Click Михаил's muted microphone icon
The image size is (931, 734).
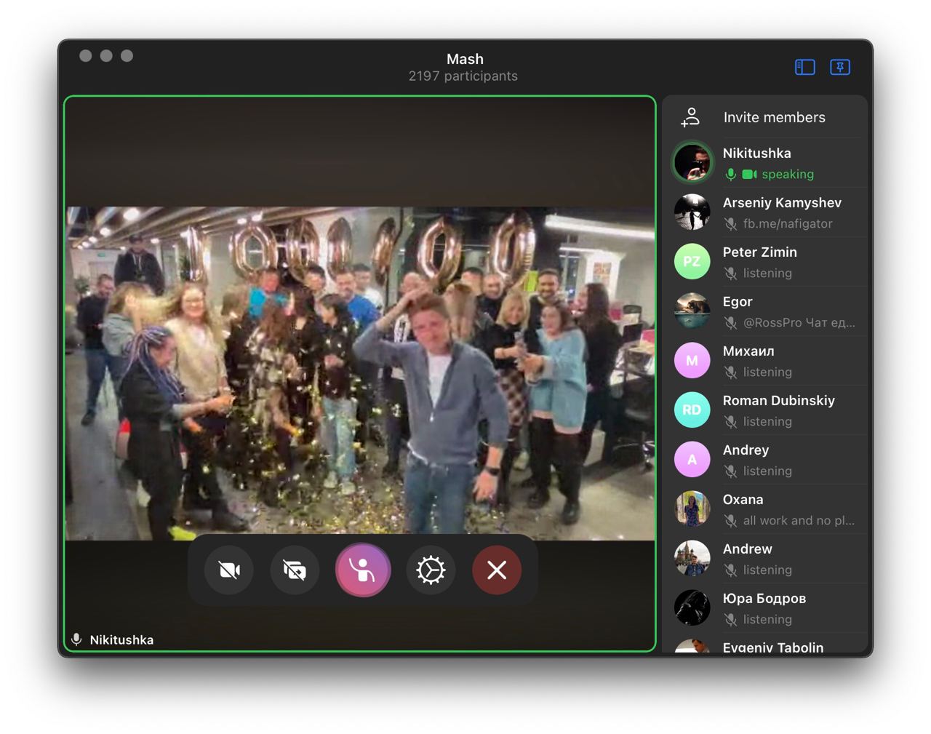point(731,372)
